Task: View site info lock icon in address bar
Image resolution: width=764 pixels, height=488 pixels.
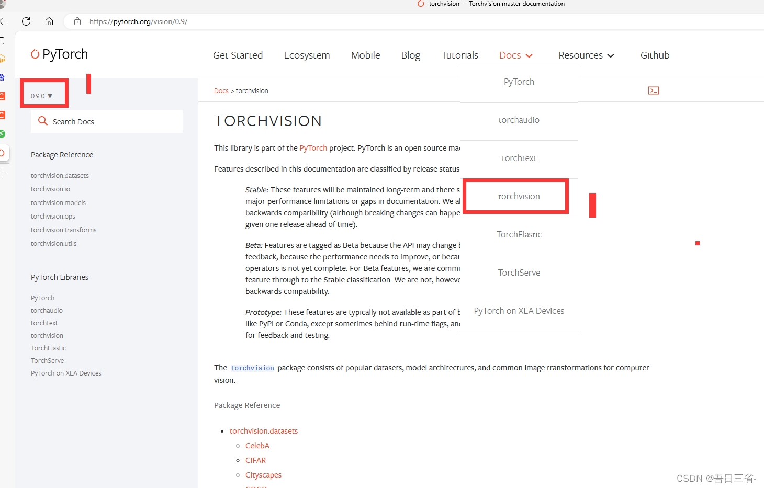Action: point(77,21)
